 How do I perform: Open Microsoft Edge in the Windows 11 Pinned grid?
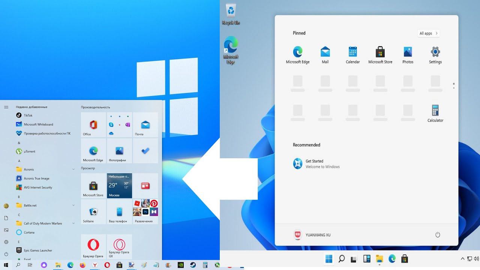click(x=298, y=55)
